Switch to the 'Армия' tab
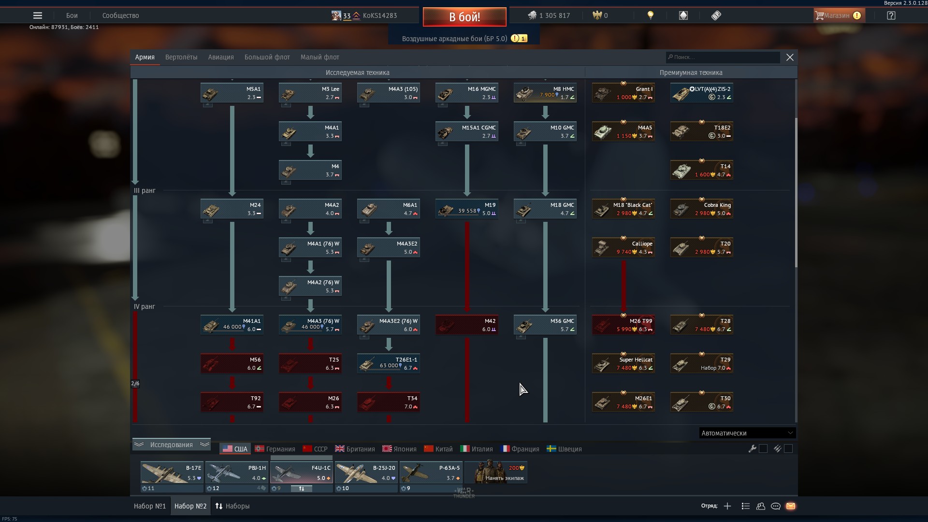Image resolution: width=928 pixels, height=522 pixels. click(145, 57)
